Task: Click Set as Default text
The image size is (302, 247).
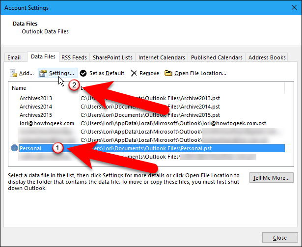Action: pyautogui.click(x=107, y=73)
